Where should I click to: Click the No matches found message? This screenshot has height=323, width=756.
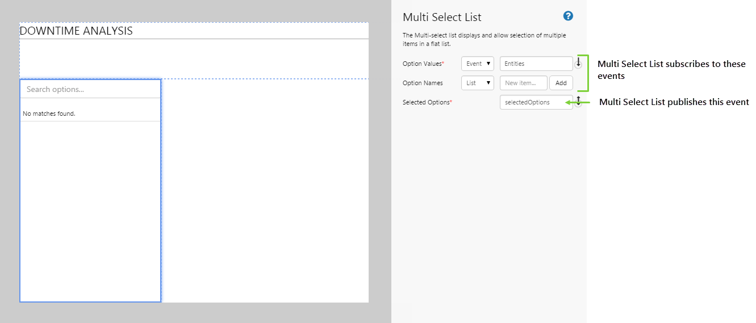point(49,114)
